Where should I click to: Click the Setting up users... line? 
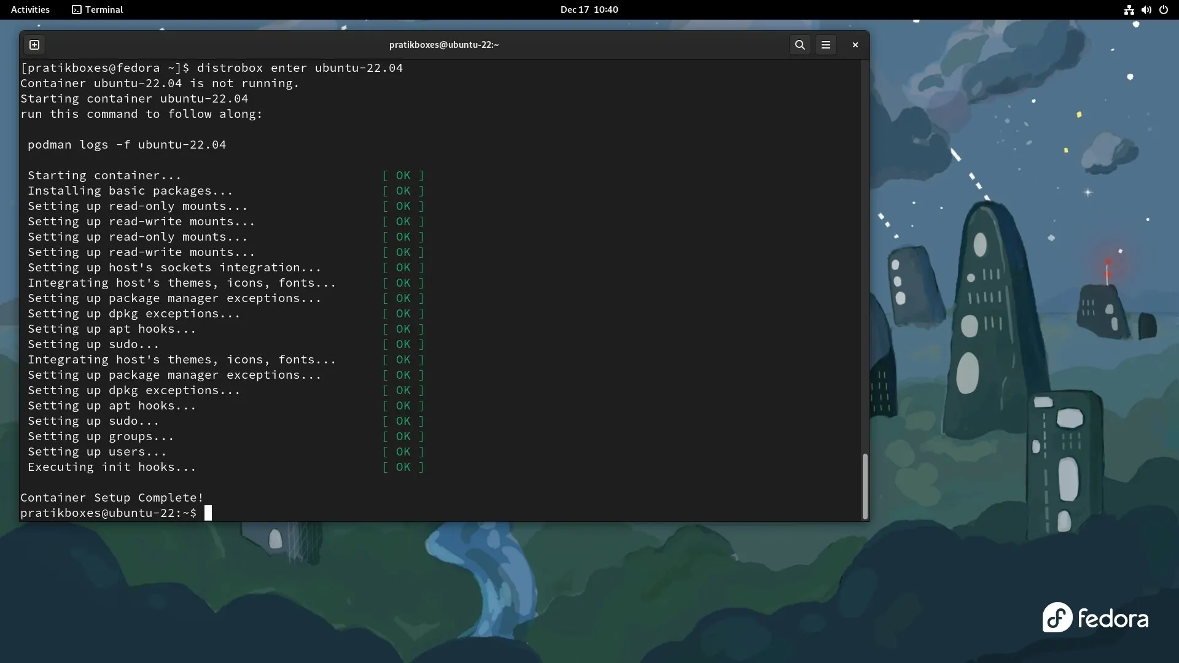tap(97, 452)
